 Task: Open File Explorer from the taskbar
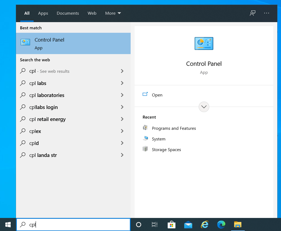[x=238, y=225]
